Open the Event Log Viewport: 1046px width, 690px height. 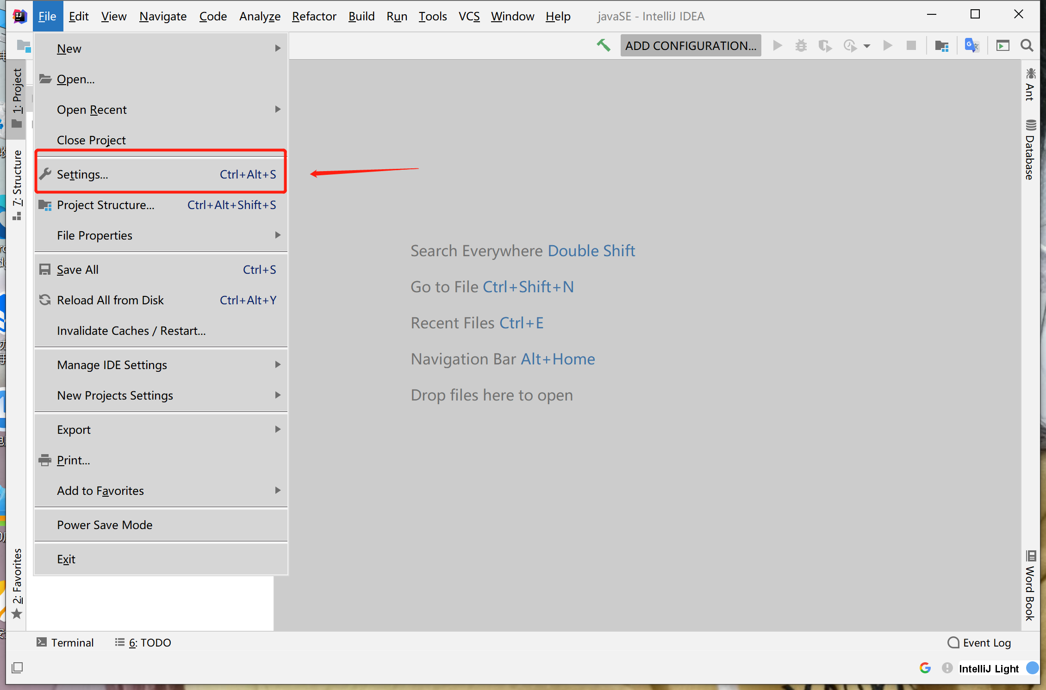click(979, 643)
